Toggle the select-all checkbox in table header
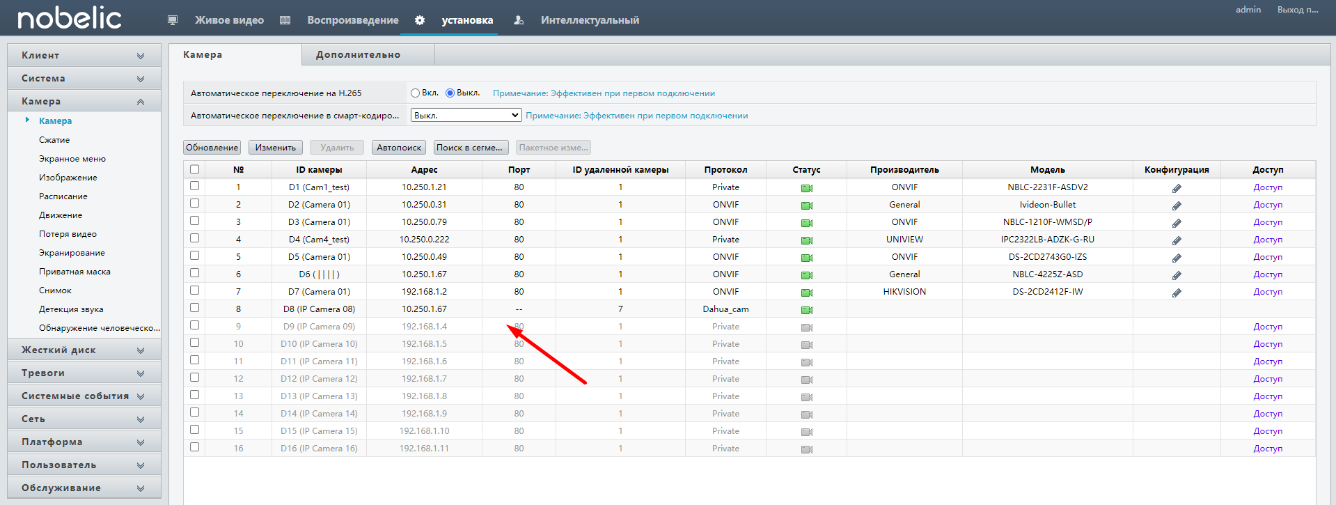Screen dimensions: 1336x505 pos(194,169)
